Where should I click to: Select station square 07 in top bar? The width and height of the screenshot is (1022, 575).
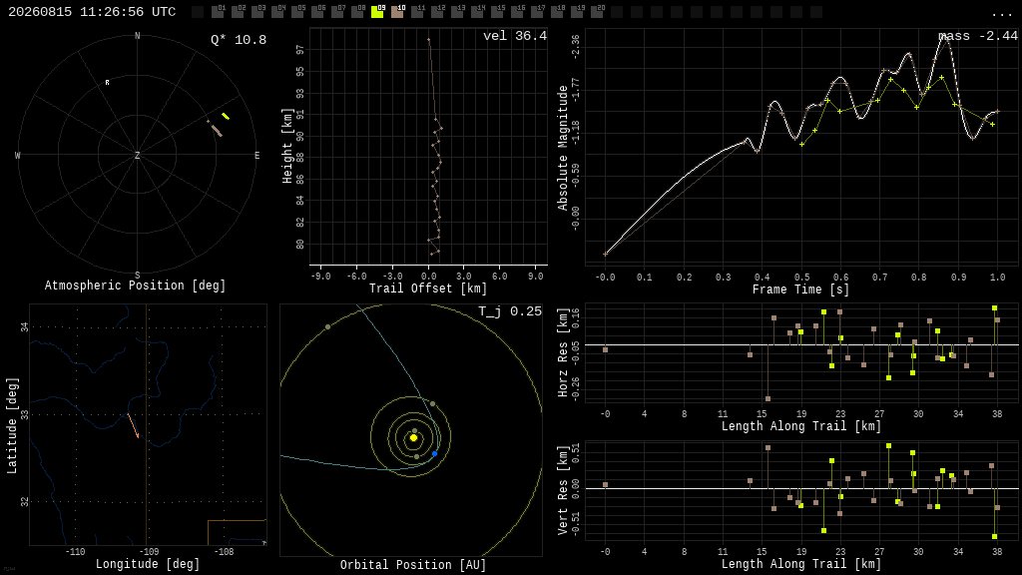pos(337,12)
